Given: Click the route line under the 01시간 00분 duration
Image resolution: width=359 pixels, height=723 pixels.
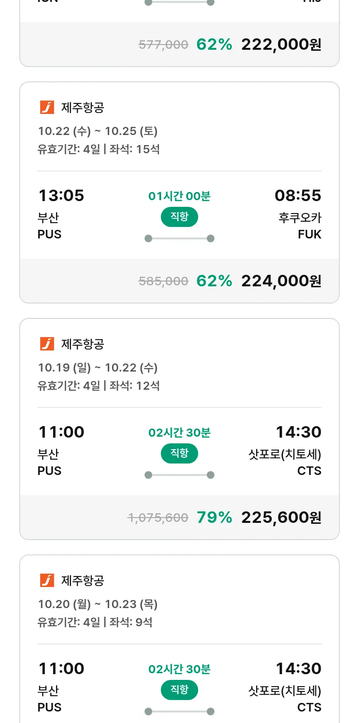Looking at the screenshot, I should pyautogui.click(x=179, y=238).
